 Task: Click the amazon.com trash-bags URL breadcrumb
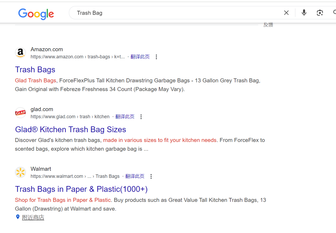tap(78, 57)
